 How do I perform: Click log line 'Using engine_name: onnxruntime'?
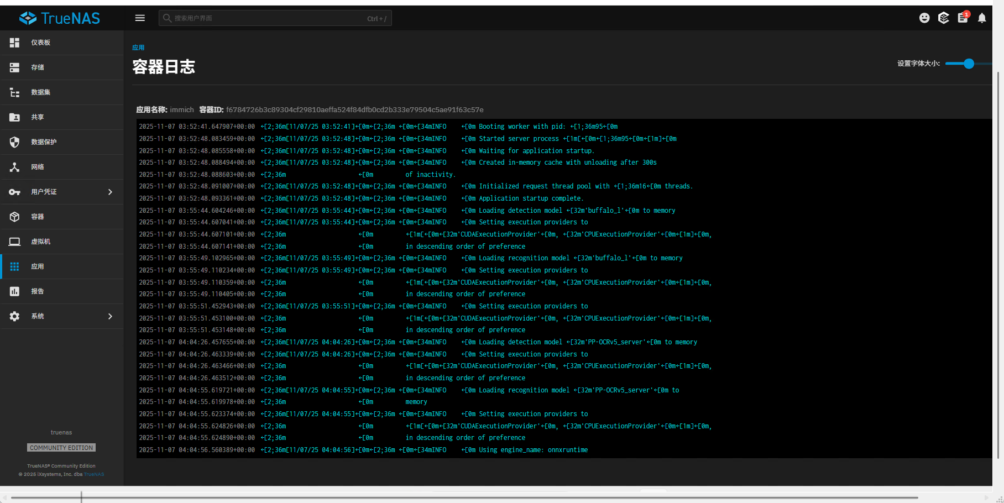point(363,450)
